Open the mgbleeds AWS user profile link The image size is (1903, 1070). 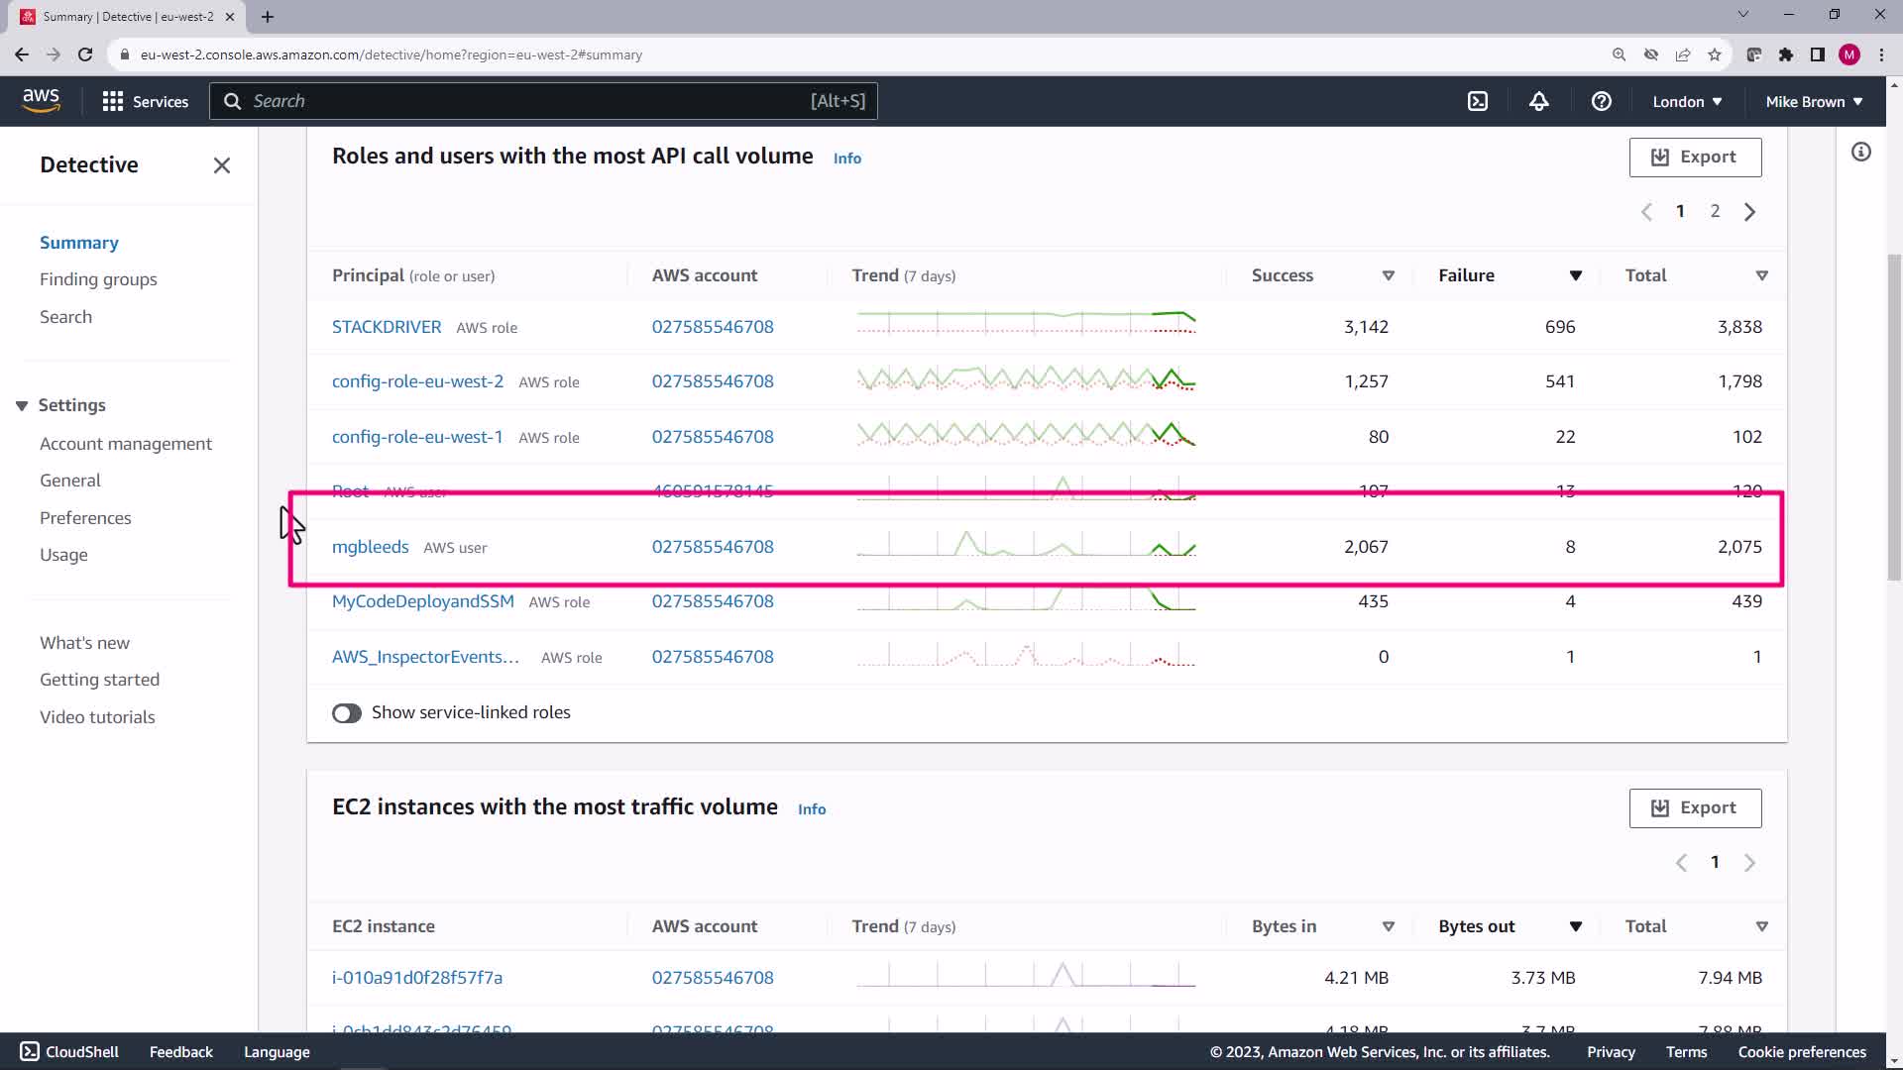(370, 547)
